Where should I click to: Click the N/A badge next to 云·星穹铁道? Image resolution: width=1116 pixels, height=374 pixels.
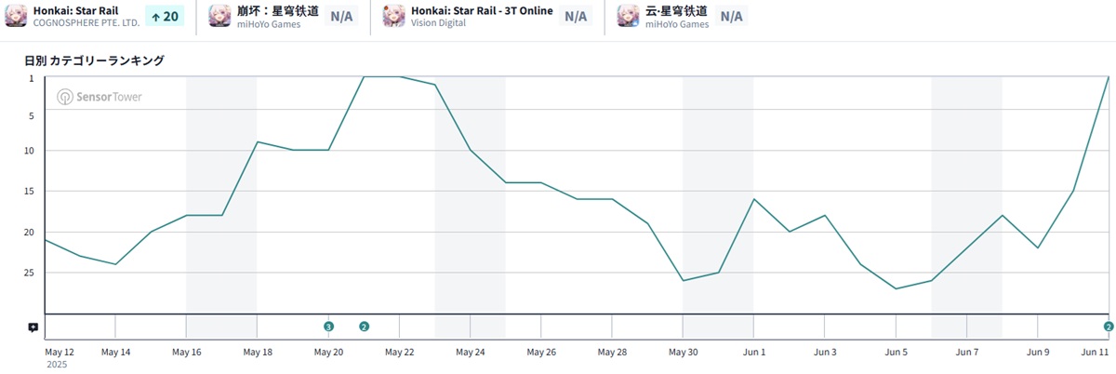[x=731, y=17]
